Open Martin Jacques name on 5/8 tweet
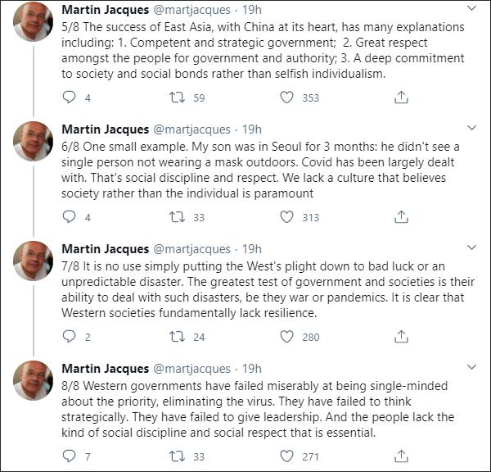Image resolution: width=491 pixels, height=472 pixels. click(x=106, y=10)
